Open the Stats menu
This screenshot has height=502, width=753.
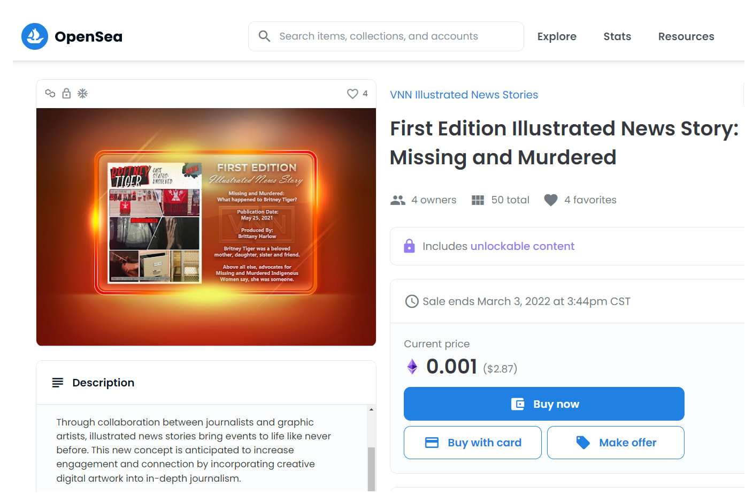[617, 36]
